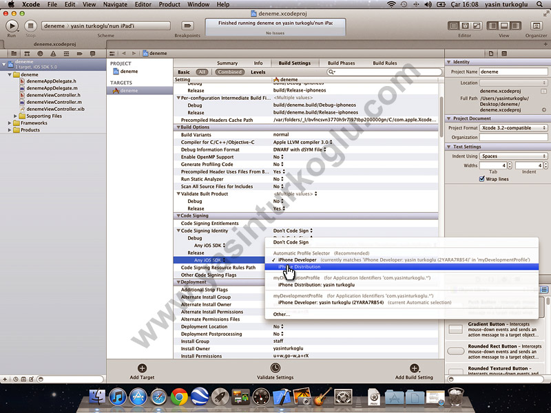Go back in editor history
This screenshot has height=413, width=551.
(124, 54)
